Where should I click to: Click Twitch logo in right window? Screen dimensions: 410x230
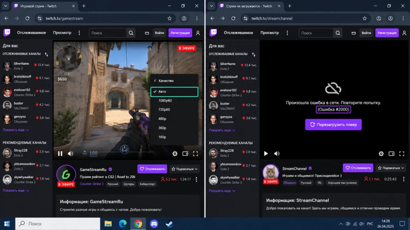tap(213, 33)
